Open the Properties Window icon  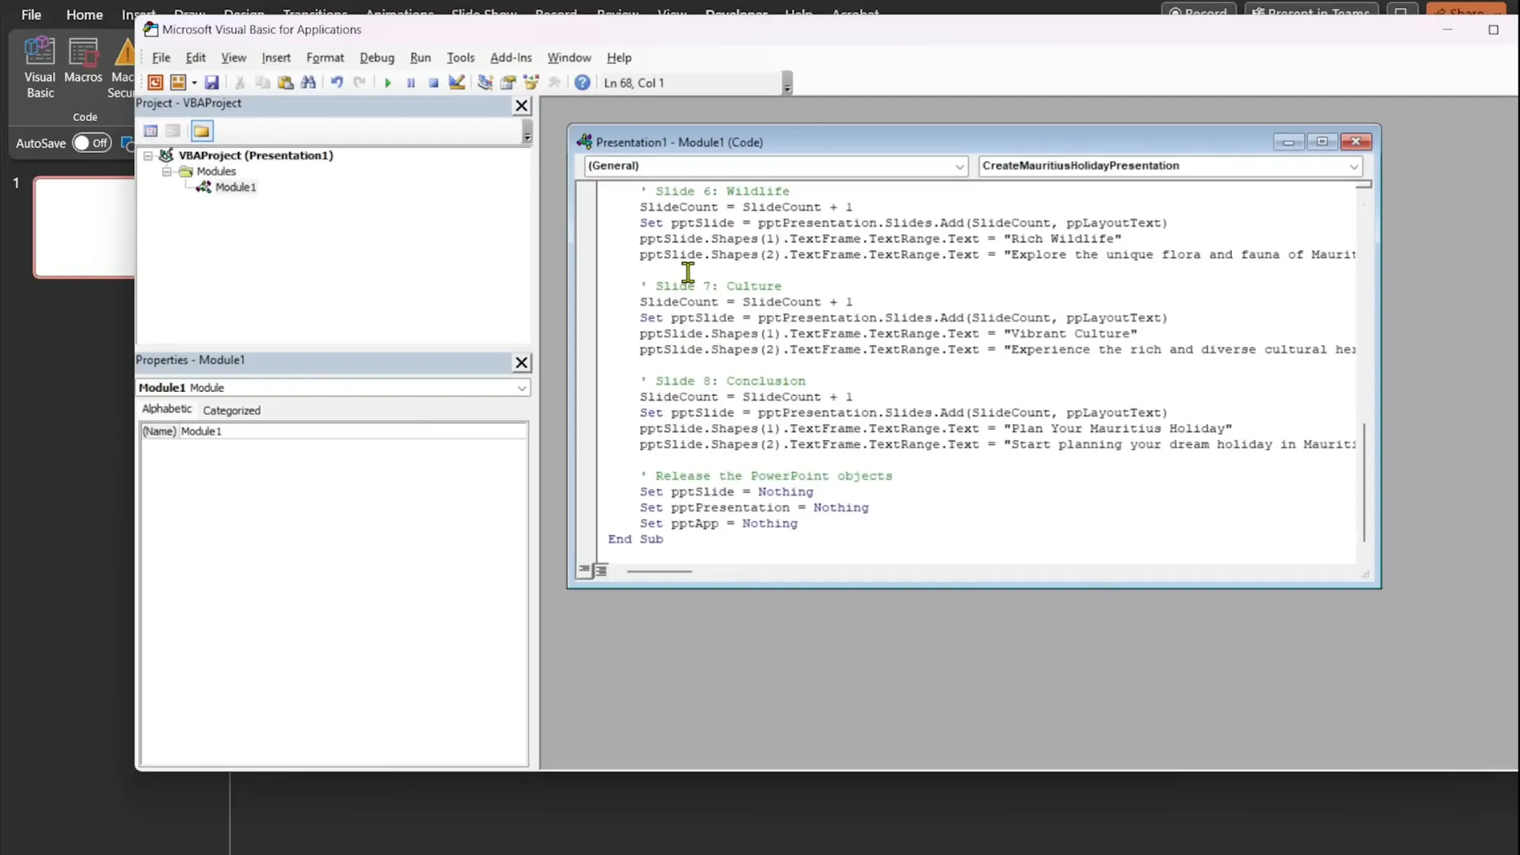point(508,82)
